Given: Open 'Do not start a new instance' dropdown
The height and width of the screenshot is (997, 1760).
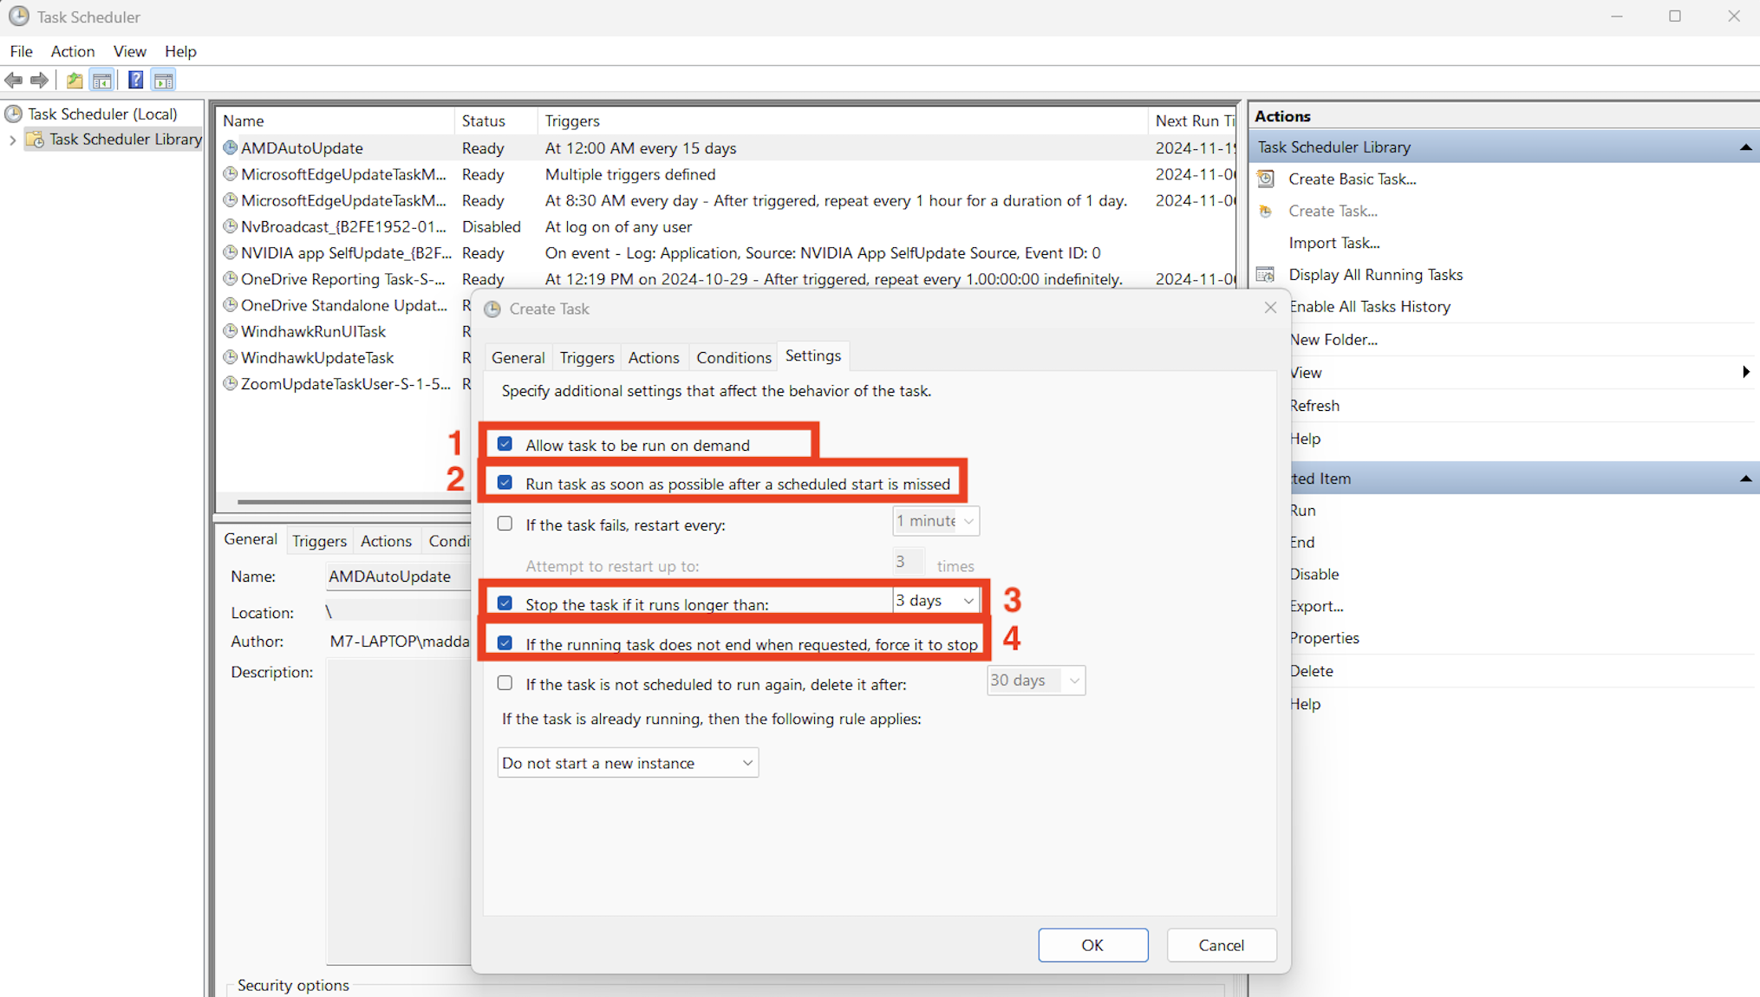Looking at the screenshot, I should pos(628,763).
